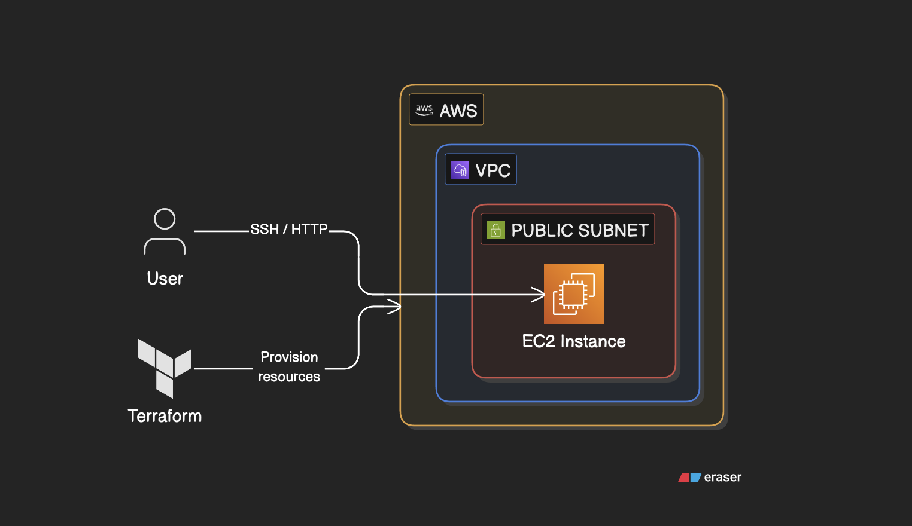This screenshot has width=912, height=526.
Task: Click the purple VPC badge icon
Action: coord(460,169)
